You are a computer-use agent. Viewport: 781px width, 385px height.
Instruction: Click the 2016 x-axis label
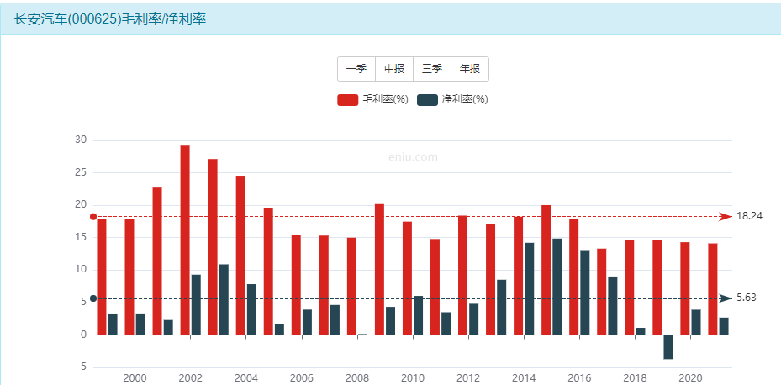click(x=580, y=378)
